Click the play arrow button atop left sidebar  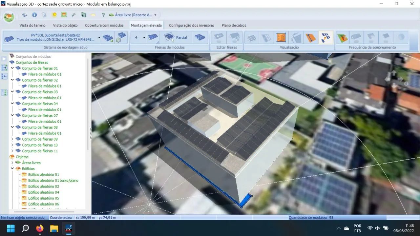4,59
